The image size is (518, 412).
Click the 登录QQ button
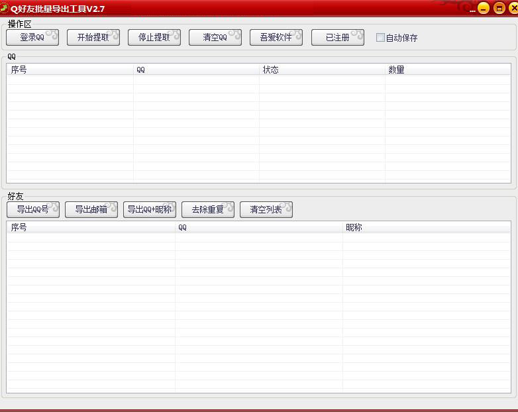click(32, 37)
